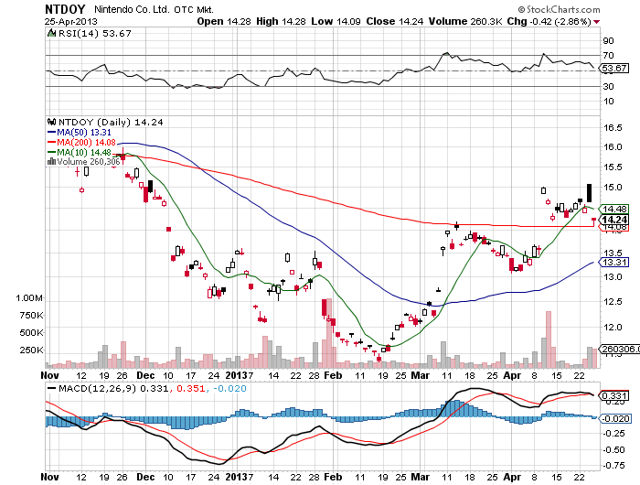Click the blue 13.31 price tag
The height and width of the screenshot is (485, 640).
(x=614, y=262)
